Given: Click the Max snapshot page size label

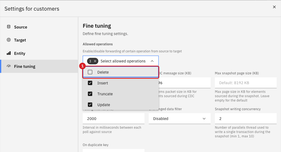Looking at the screenshot, I should 237,73.
